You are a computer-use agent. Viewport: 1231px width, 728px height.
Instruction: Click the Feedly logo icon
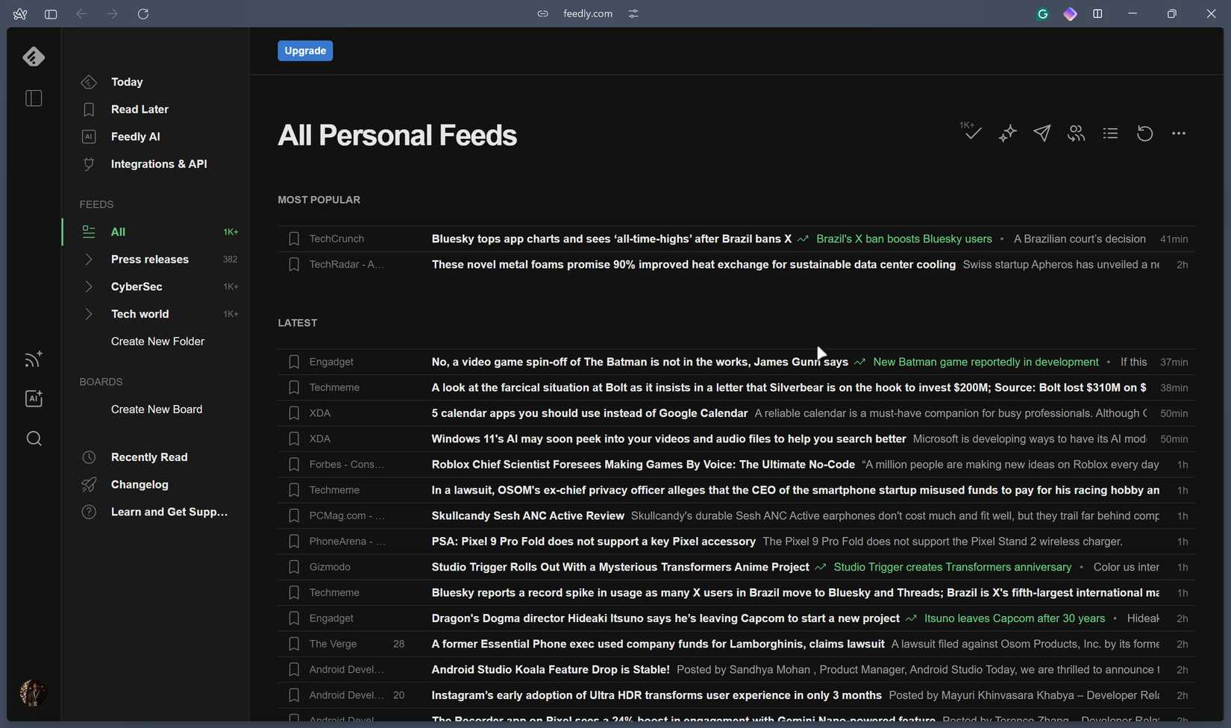coord(34,57)
